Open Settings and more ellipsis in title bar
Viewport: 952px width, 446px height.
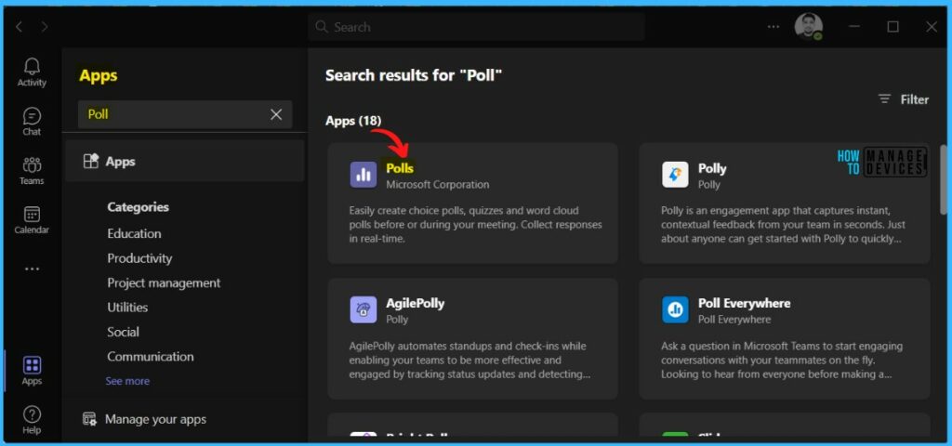(773, 27)
